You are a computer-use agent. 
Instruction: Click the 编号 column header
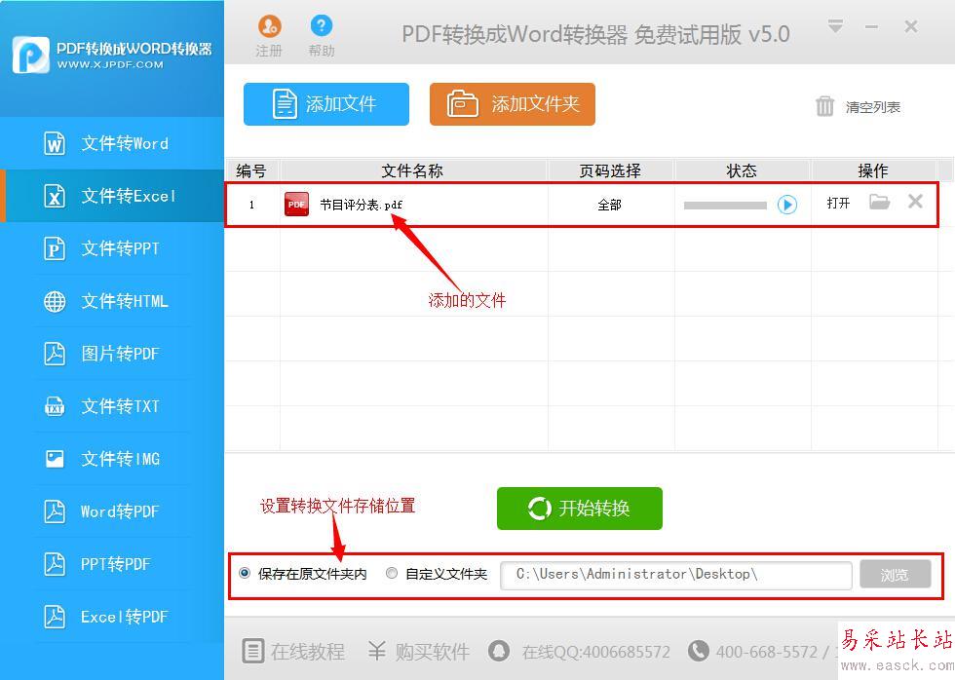pos(251,170)
